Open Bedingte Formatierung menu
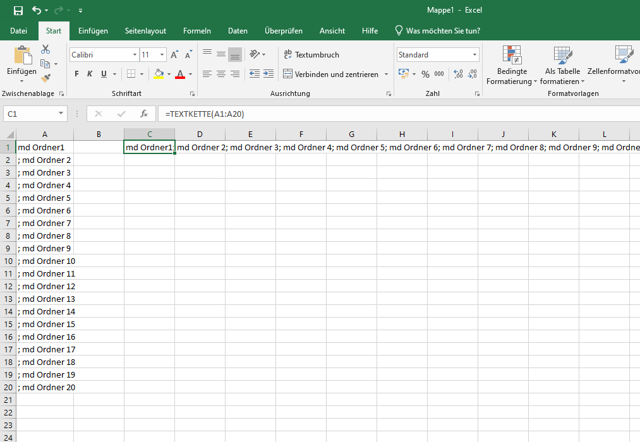The height and width of the screenshot is (442, 640). tap(512, 65)
